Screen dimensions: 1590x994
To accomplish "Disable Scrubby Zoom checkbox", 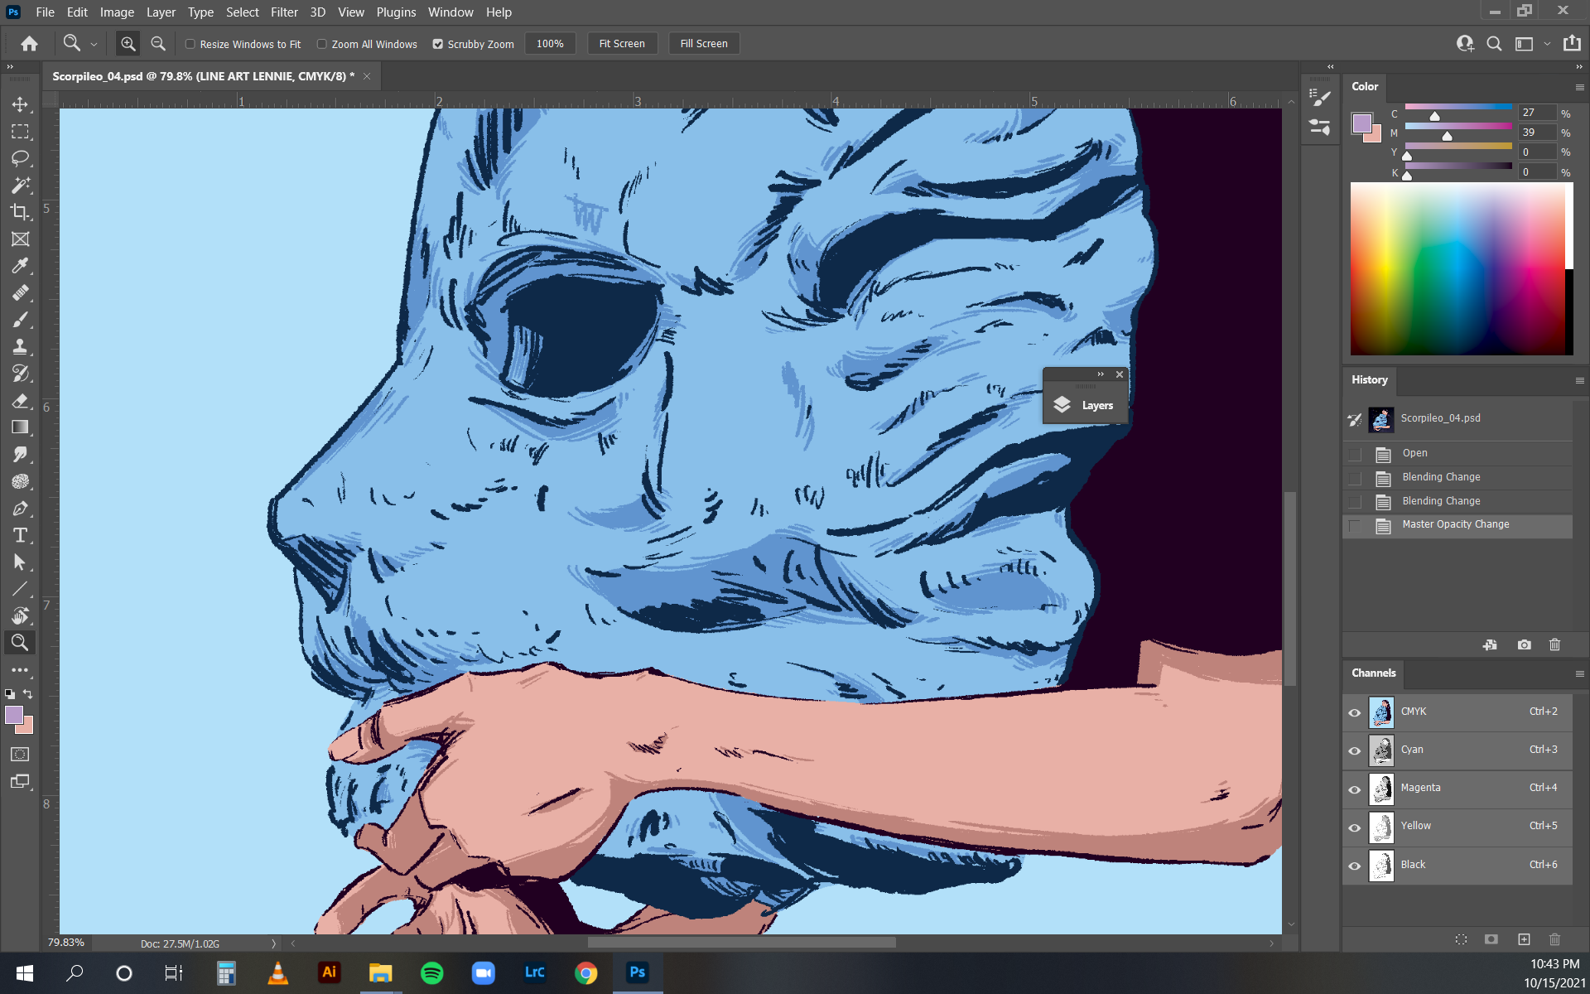I will [438, 44].
